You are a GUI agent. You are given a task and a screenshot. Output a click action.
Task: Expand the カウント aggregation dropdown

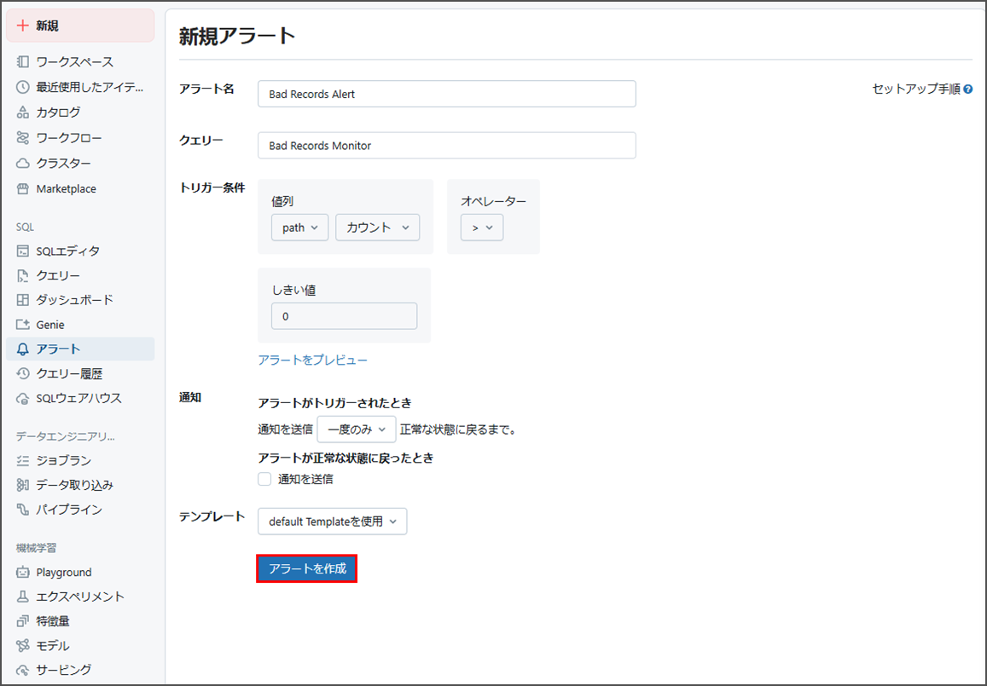pos(377,228)
